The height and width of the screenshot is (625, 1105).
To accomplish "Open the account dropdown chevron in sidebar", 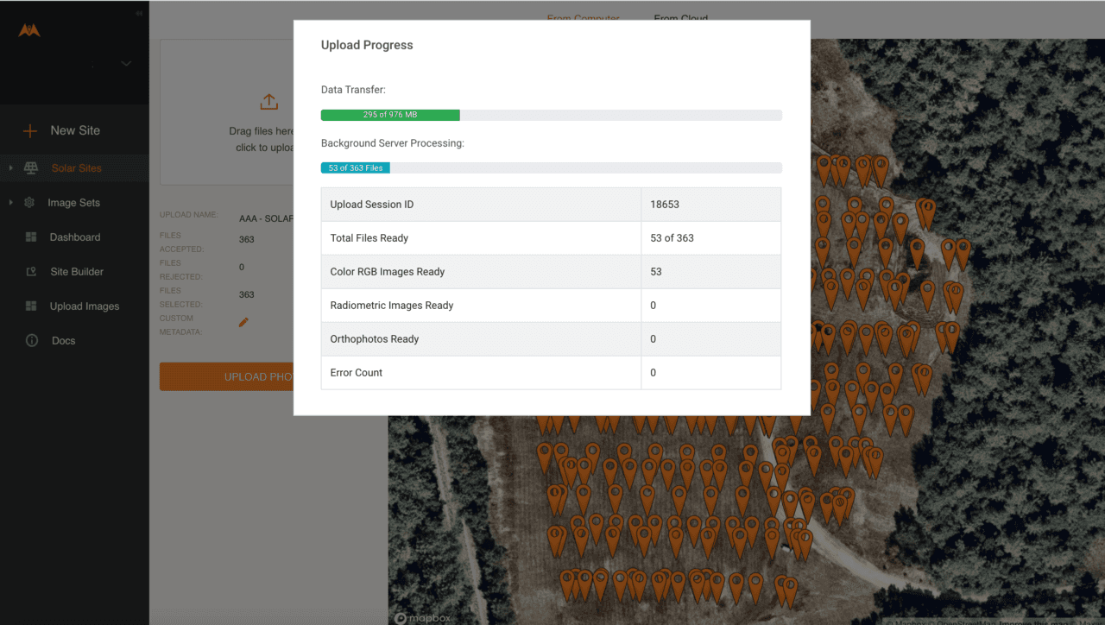I will pos(126,63).
